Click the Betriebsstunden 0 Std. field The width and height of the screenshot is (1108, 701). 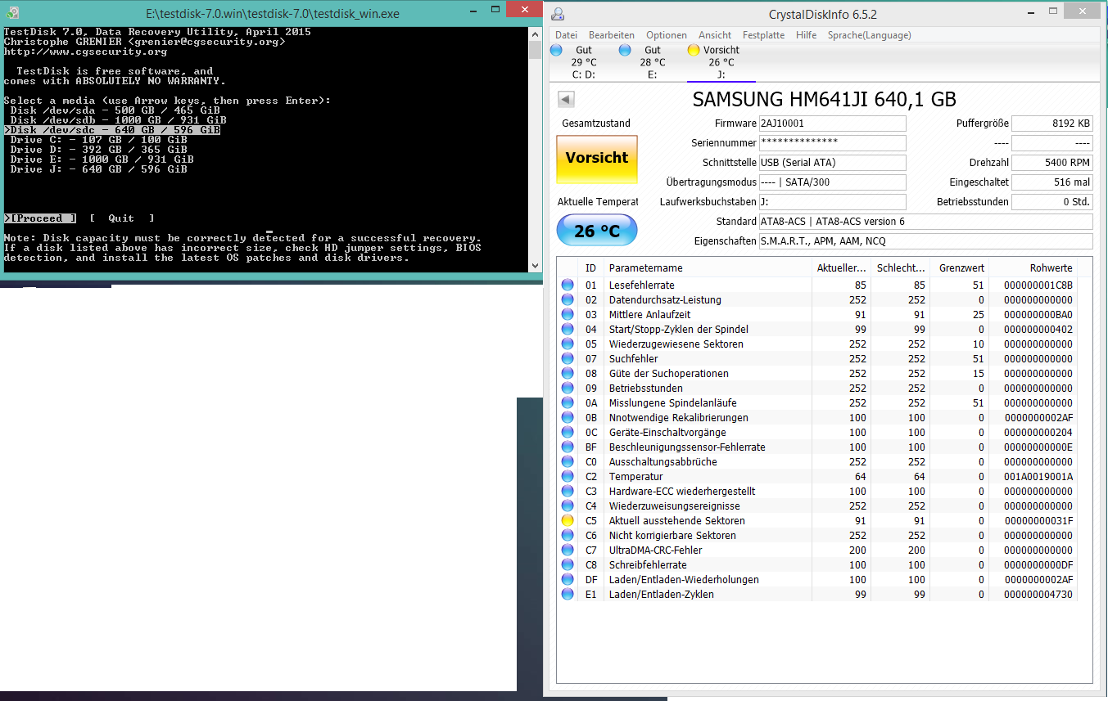[x=1052, y=202]
